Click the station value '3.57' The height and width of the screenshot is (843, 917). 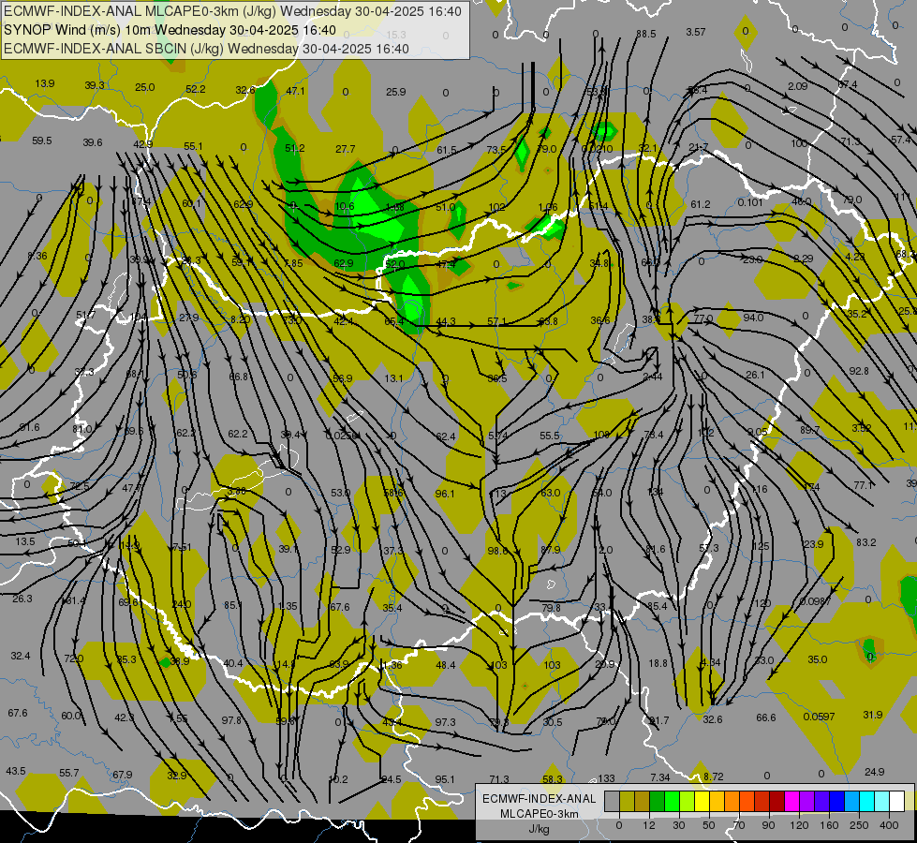click(x=696, y=32)
